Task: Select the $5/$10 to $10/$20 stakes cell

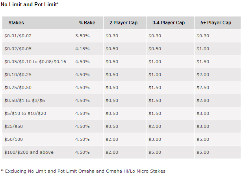Action: 26,113
